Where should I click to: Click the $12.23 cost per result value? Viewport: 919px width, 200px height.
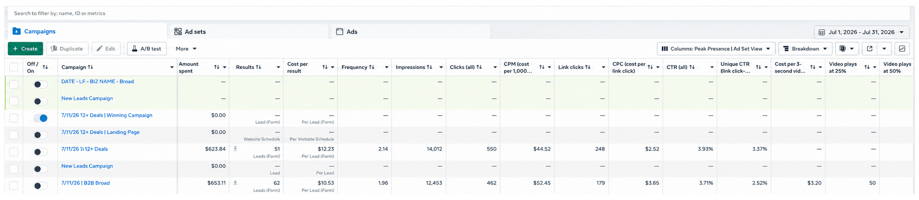[x=326, y=149]
